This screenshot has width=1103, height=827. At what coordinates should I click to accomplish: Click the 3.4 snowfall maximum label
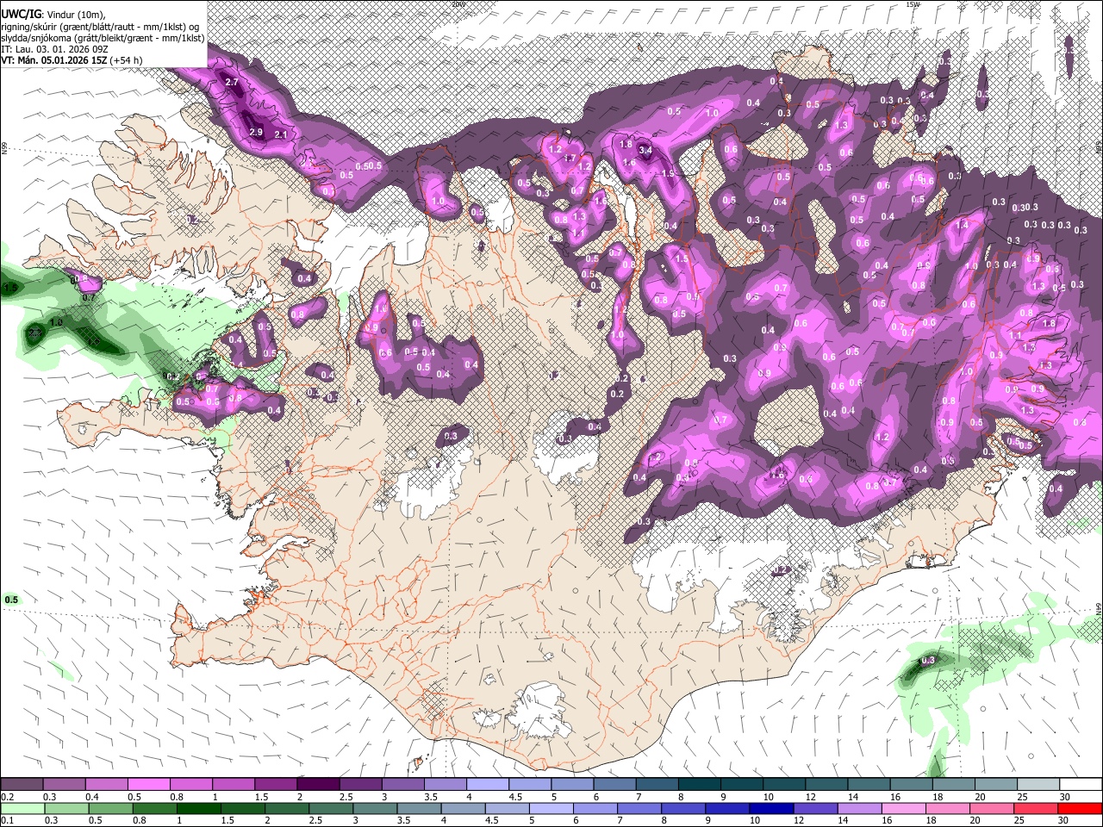tap(645, 151)
